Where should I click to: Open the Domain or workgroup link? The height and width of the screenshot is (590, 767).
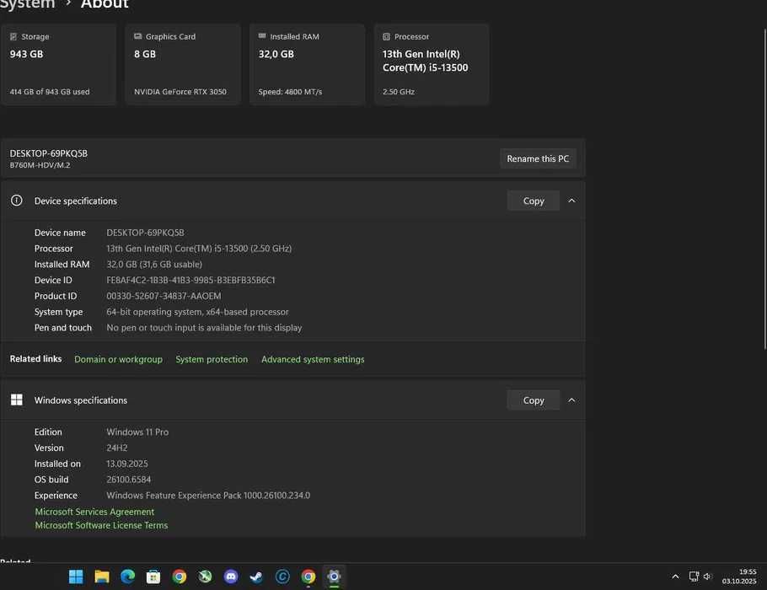click(118, 359)
